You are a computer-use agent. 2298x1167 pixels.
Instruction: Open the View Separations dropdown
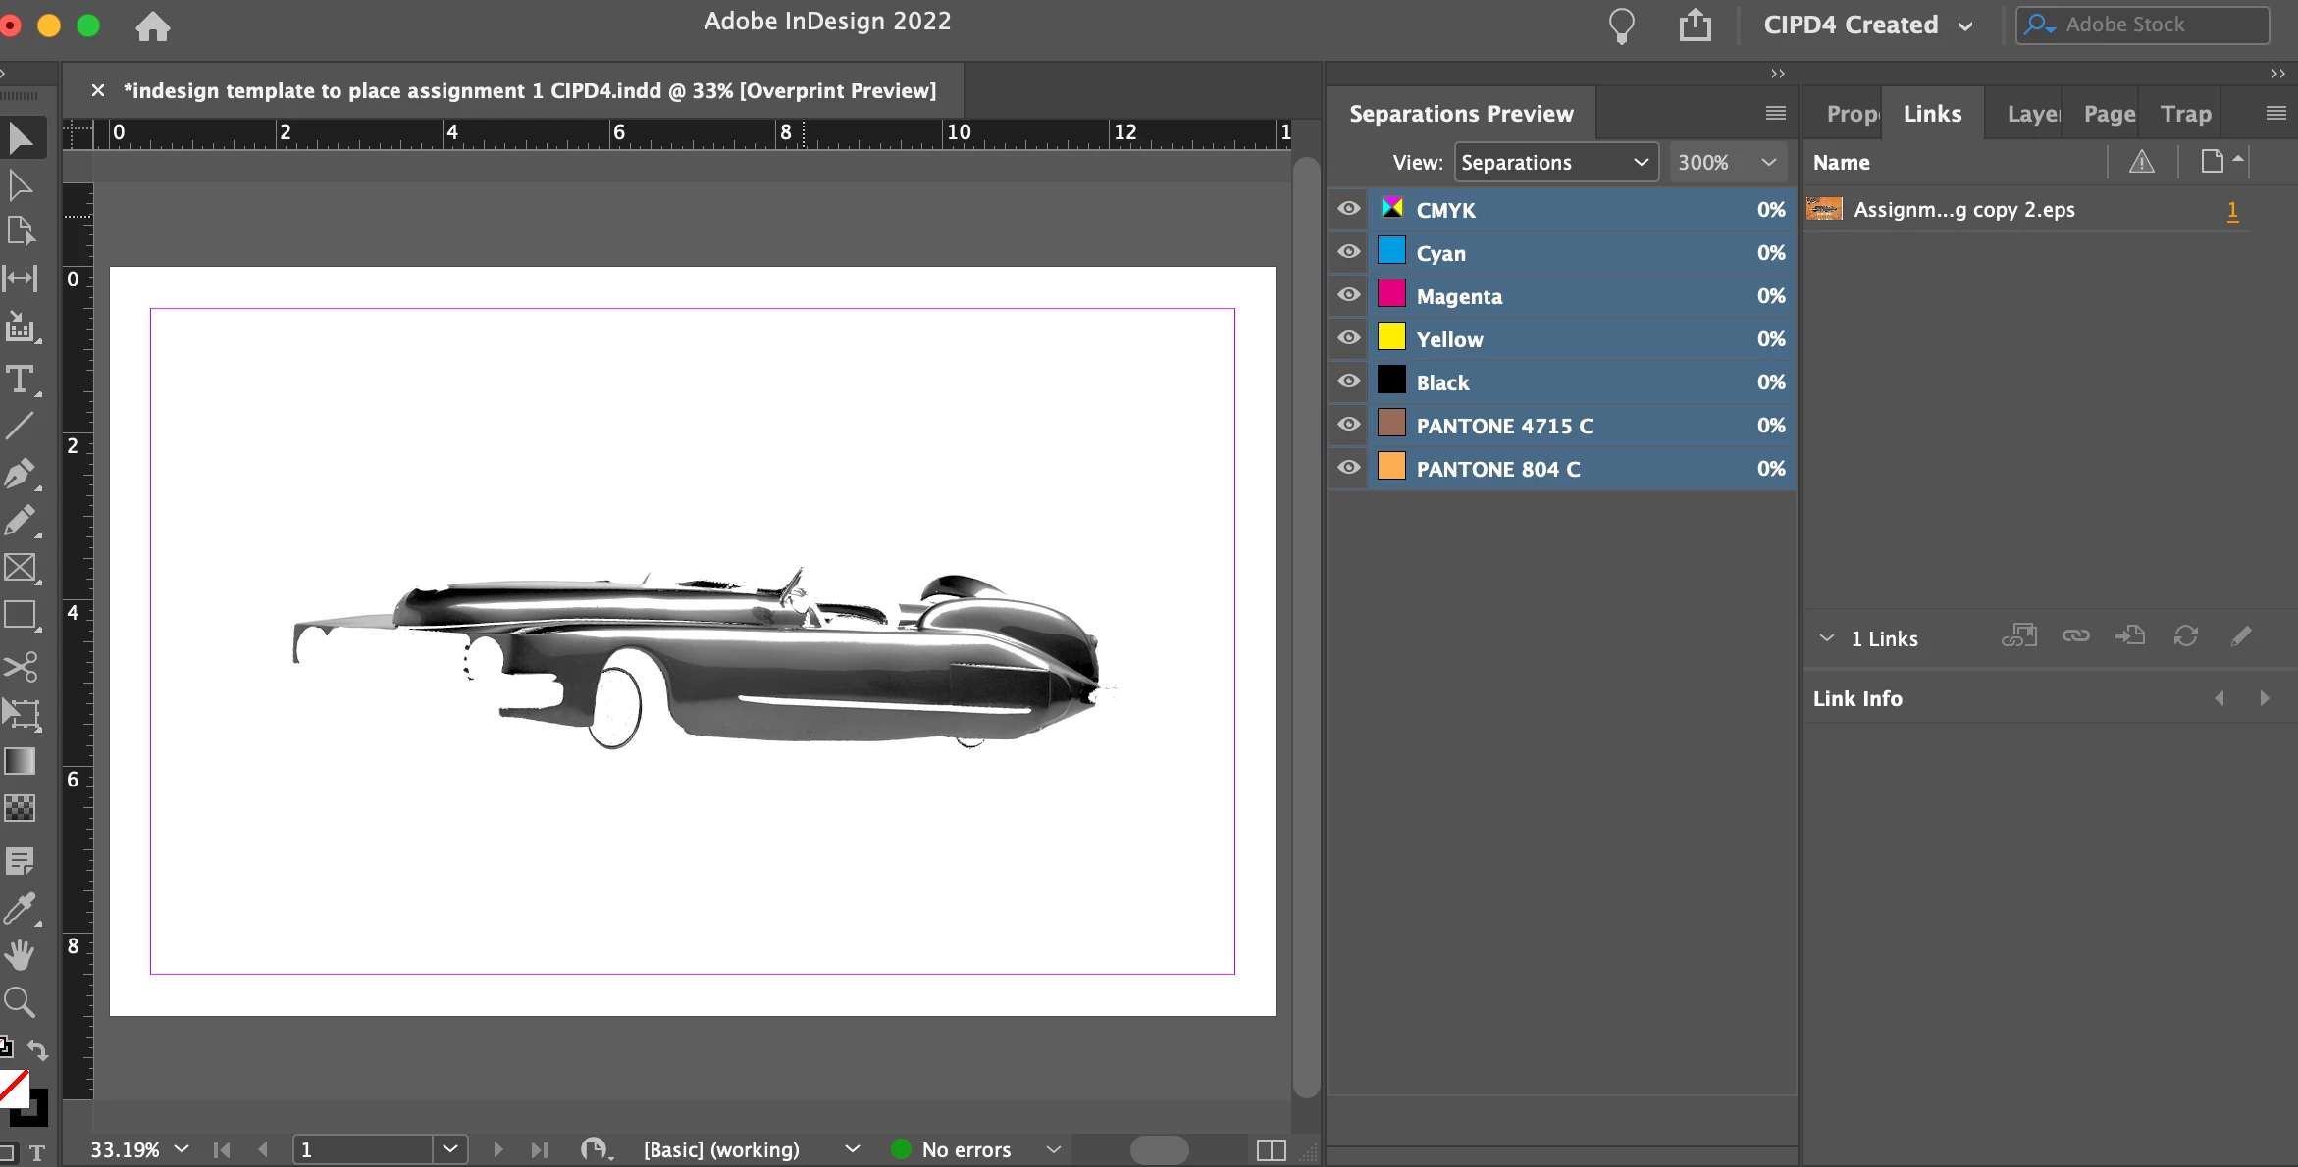(1555, 163)
